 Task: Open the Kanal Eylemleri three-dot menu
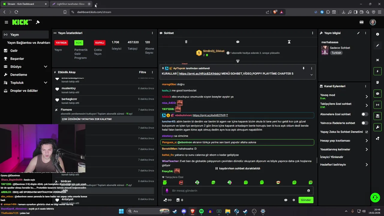[365, 86]
